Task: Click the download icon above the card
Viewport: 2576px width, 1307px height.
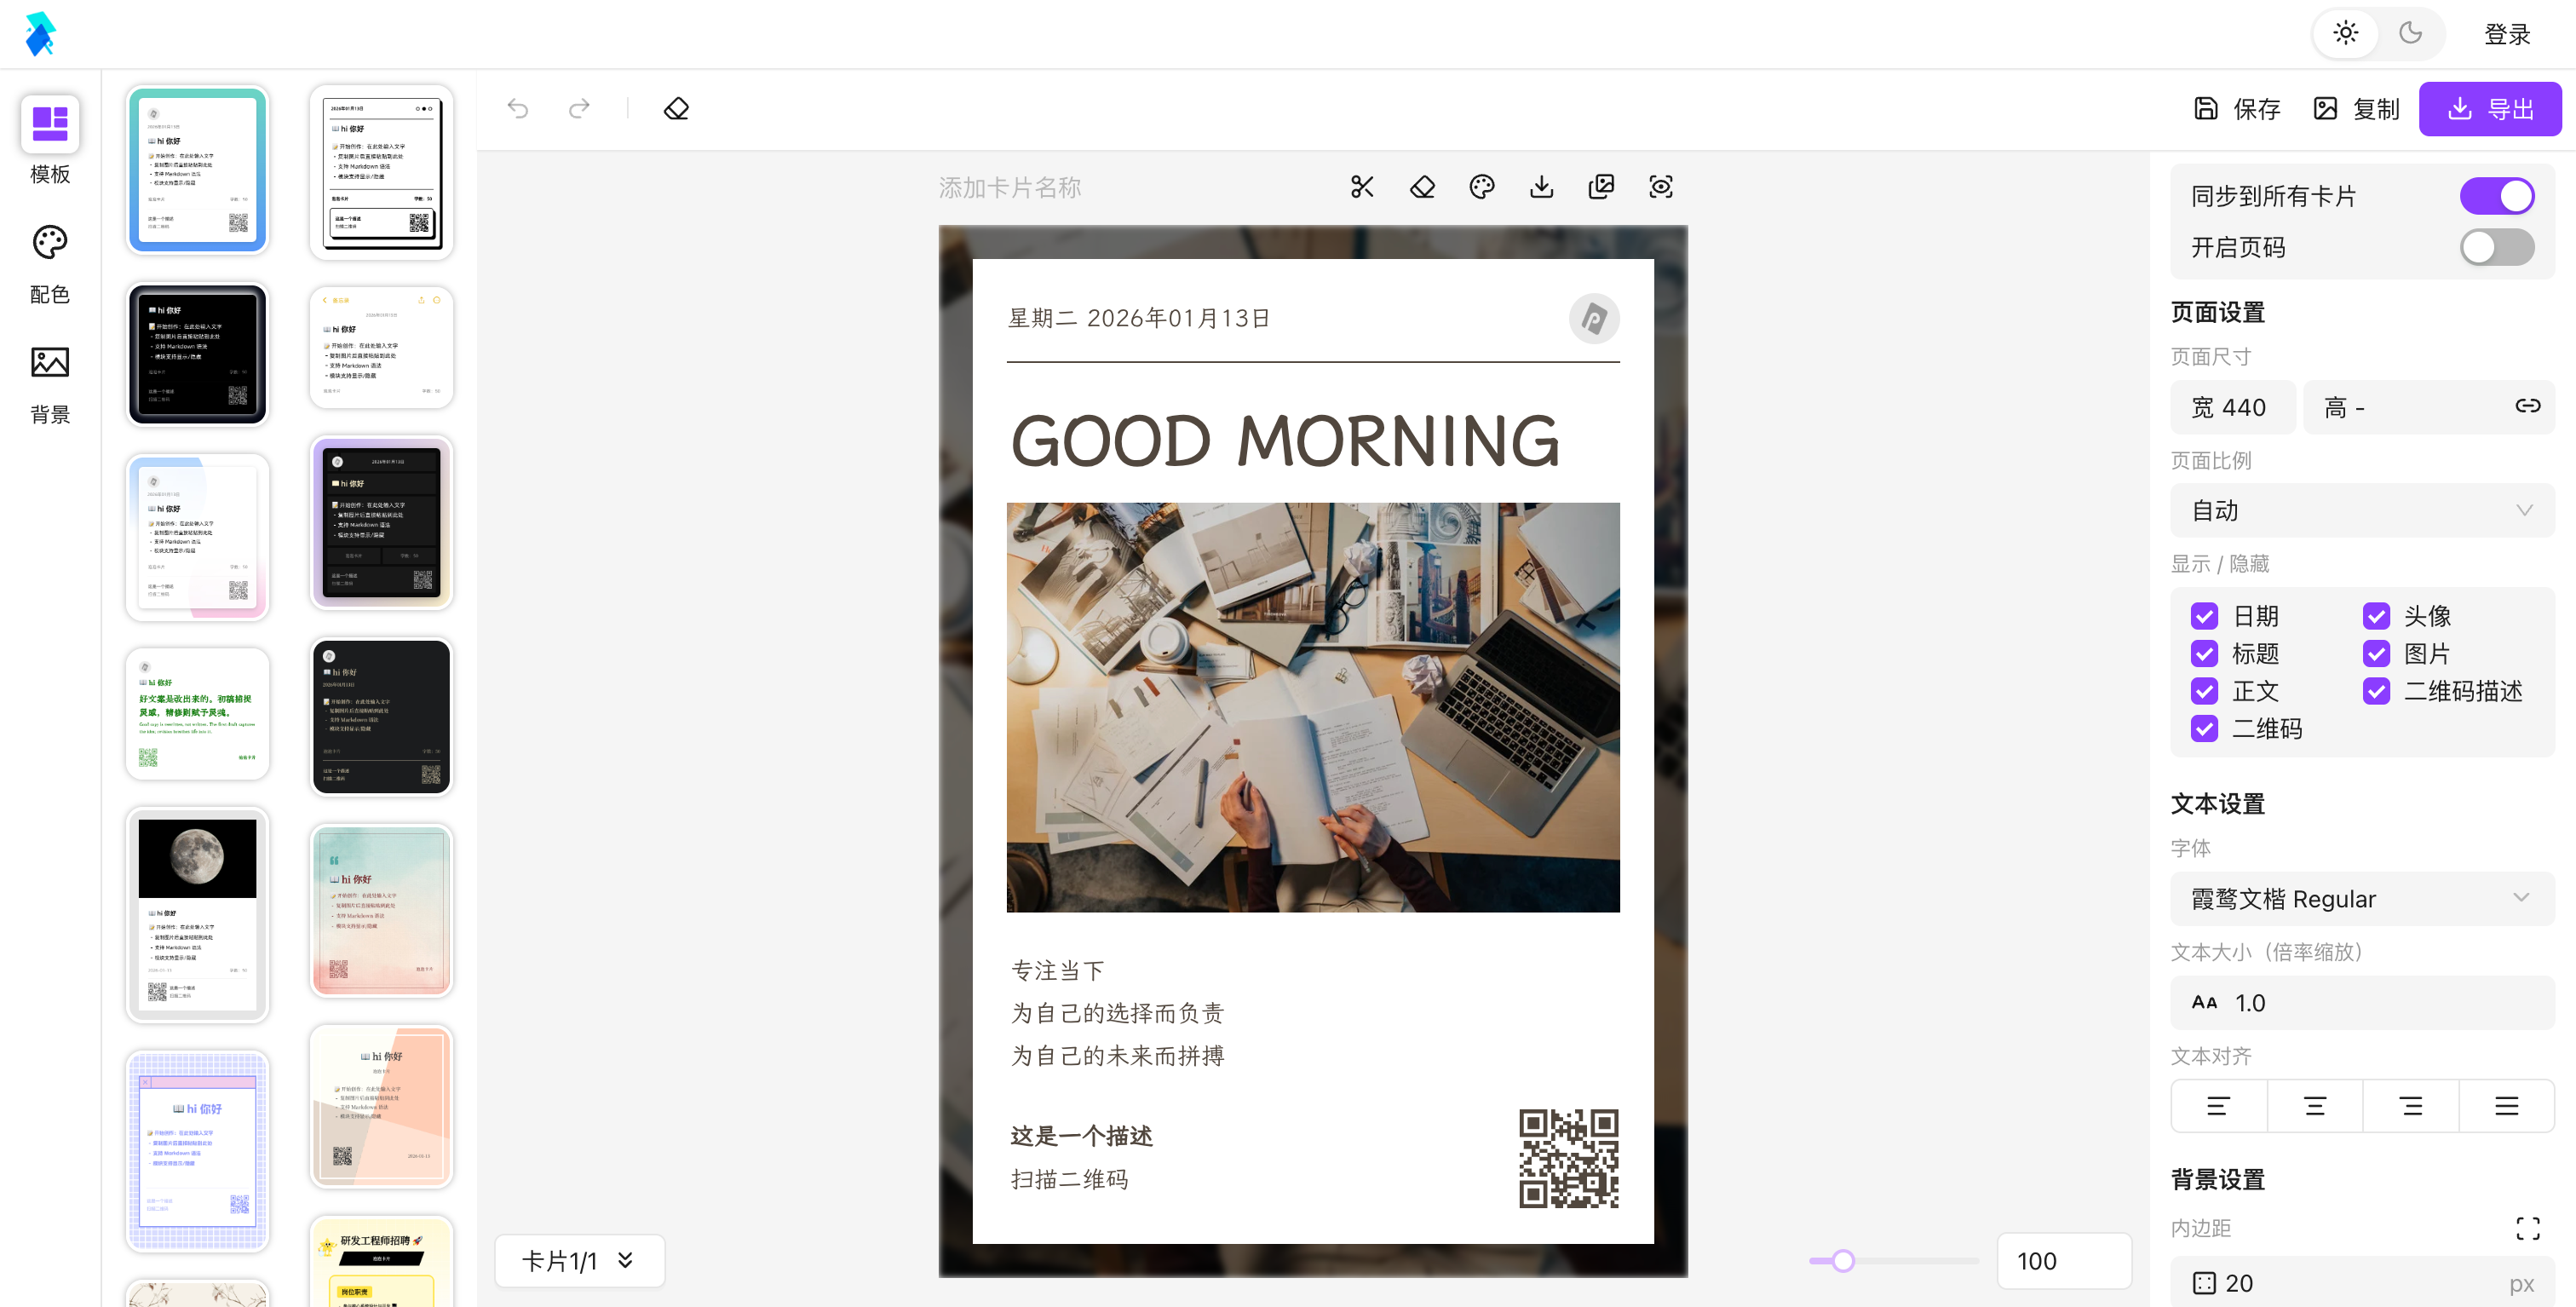Action: point(1541,187)
